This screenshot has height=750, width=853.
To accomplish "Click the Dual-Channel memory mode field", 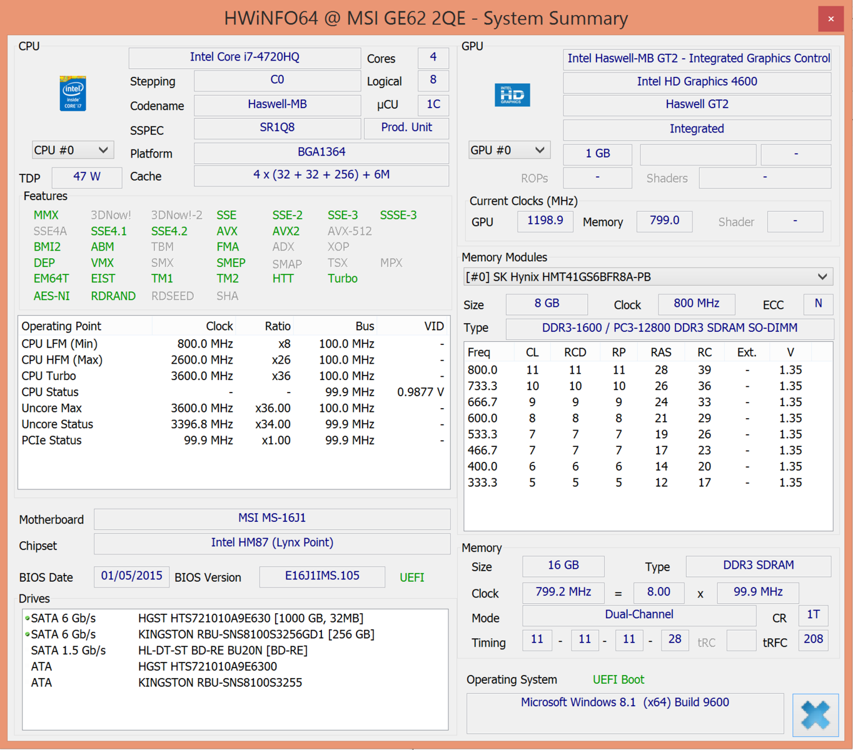I will coord(639,615).
